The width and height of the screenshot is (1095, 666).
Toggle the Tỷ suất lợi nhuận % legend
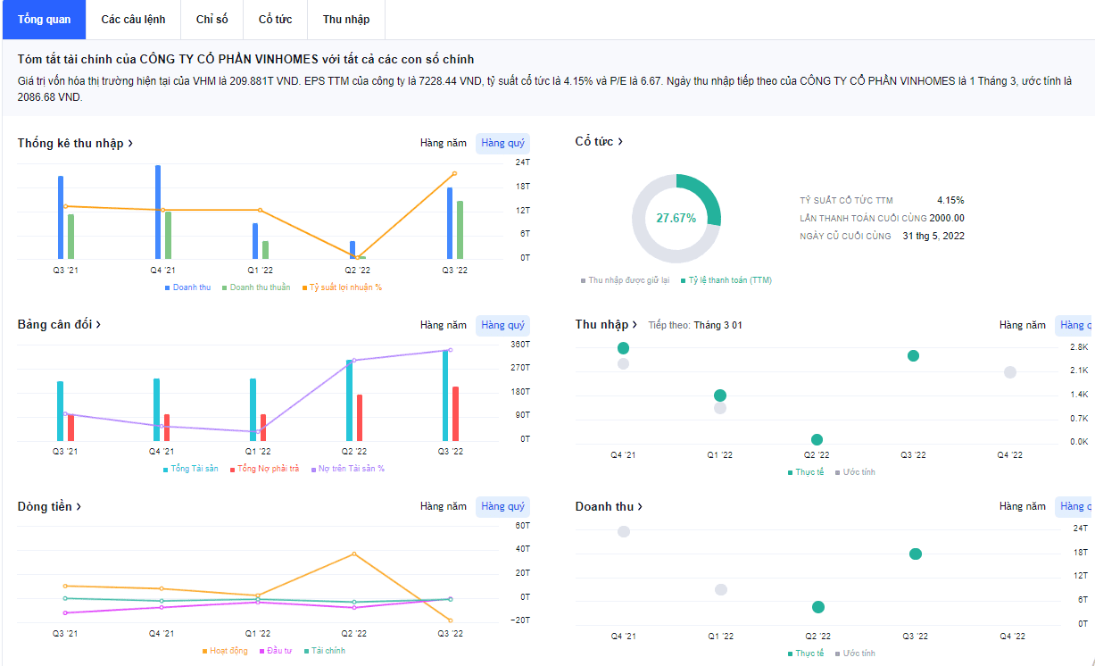click(x=342, y=287)
